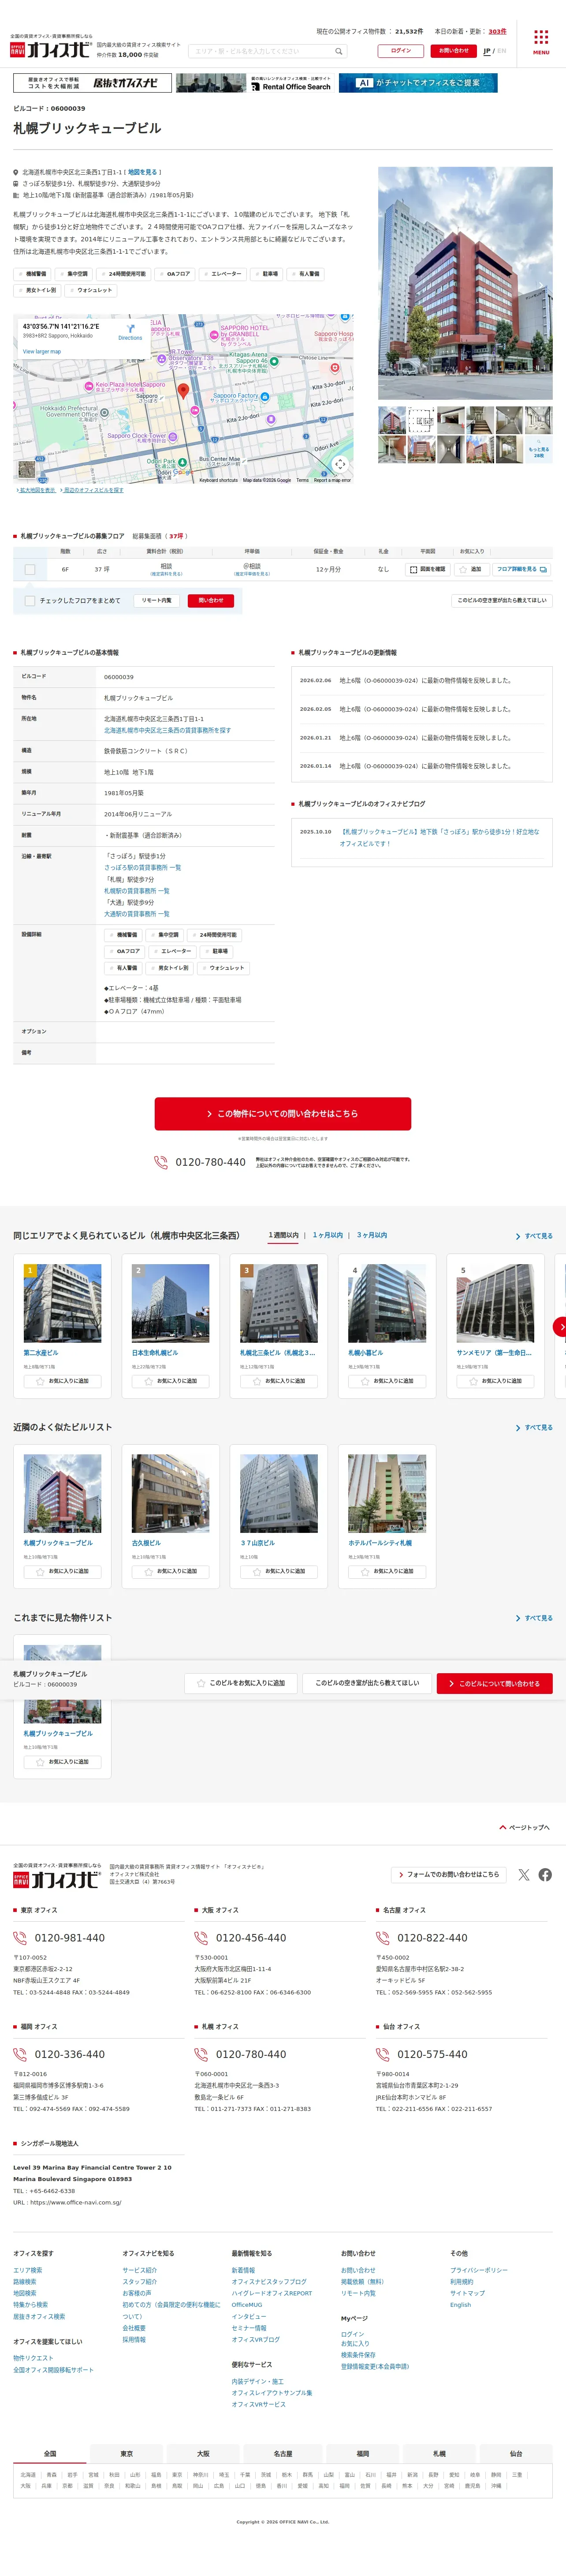Open フロア詳細を見る for 6F
The image size is (566, 2576).
click(x=521, y=569)
